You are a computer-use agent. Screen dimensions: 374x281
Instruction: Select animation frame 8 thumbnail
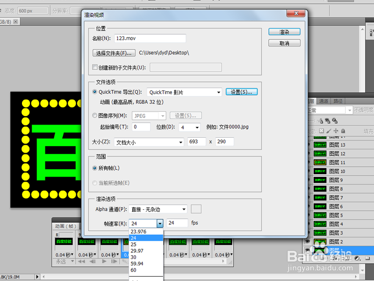tap(64, 241)
